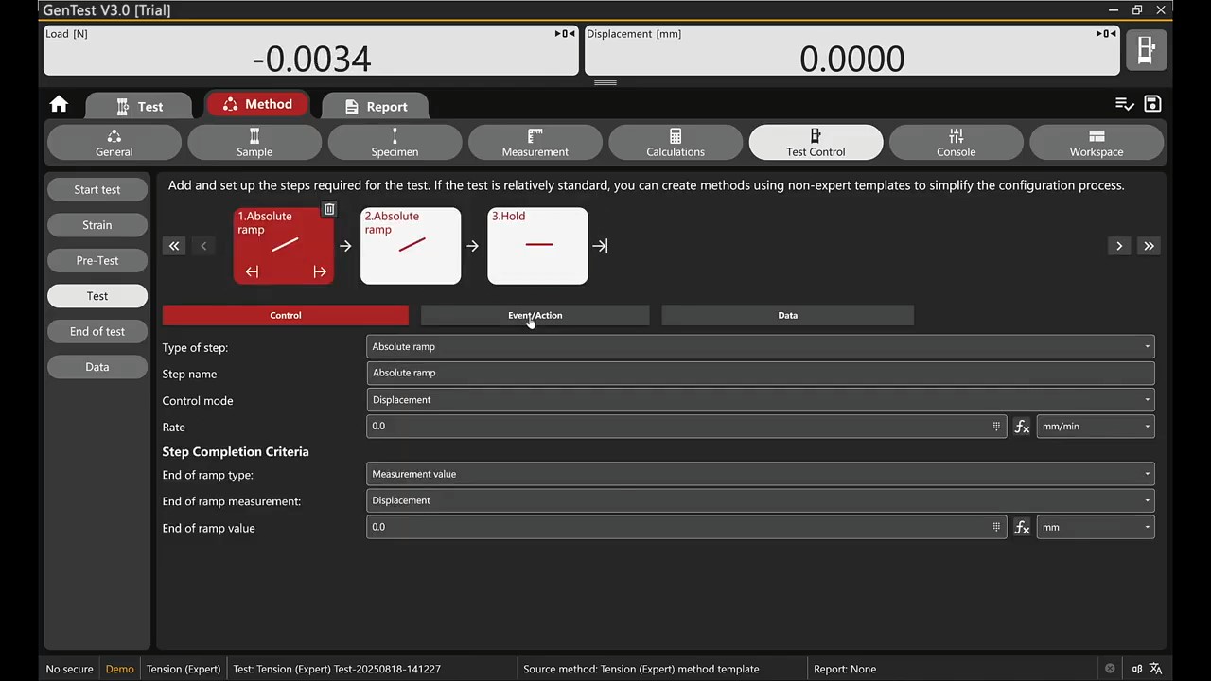Open the Control mode dropdown
The width and height of the screenshot is (1211, 681).
pos(760,400)
